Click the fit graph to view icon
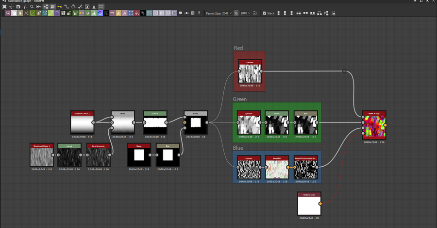The width and height of the screenshot is (437, 228). coord(4,7)
